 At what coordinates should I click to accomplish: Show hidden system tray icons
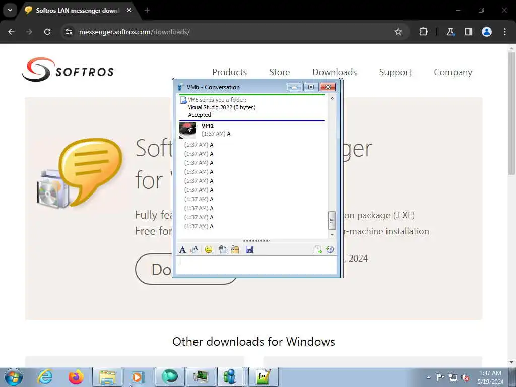[x=428, y=378]
